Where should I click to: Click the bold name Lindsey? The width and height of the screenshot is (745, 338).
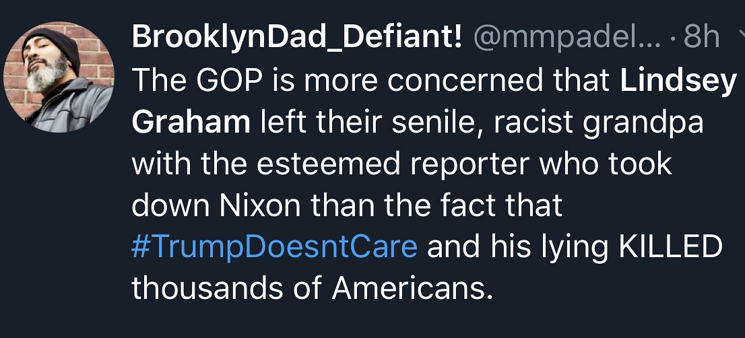click(x=677, y=80)
